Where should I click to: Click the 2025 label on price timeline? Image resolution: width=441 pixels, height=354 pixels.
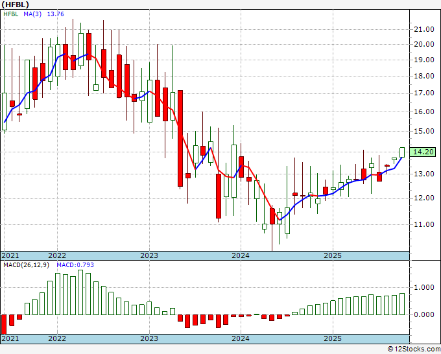333,255
